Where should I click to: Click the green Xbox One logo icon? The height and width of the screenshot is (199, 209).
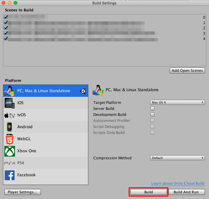(x=10, y=151)
